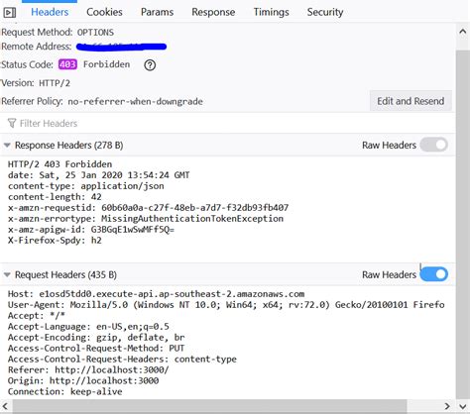Select the content-length: 42 line

[55, 197]
